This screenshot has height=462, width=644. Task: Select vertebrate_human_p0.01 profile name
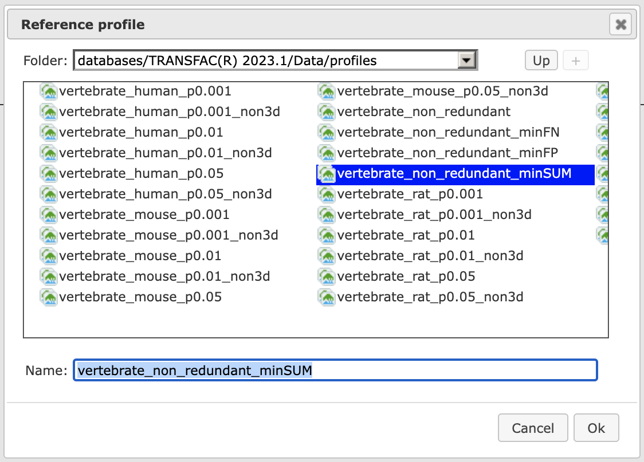(141, 132)
